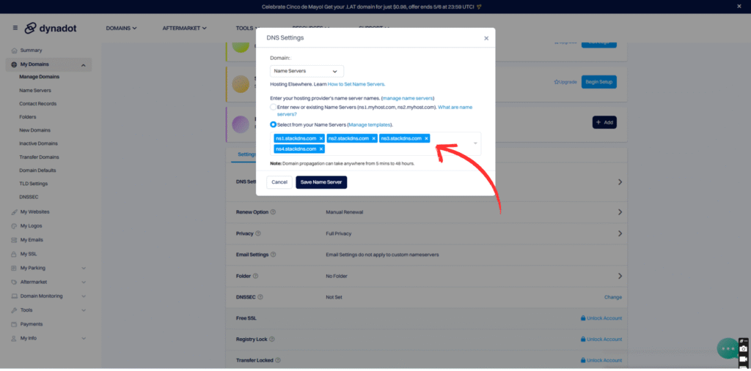Viewport: 751px width, 371px height.
Task: Select Enter new or existing Name Servers radio
Action: coord(273,108)
